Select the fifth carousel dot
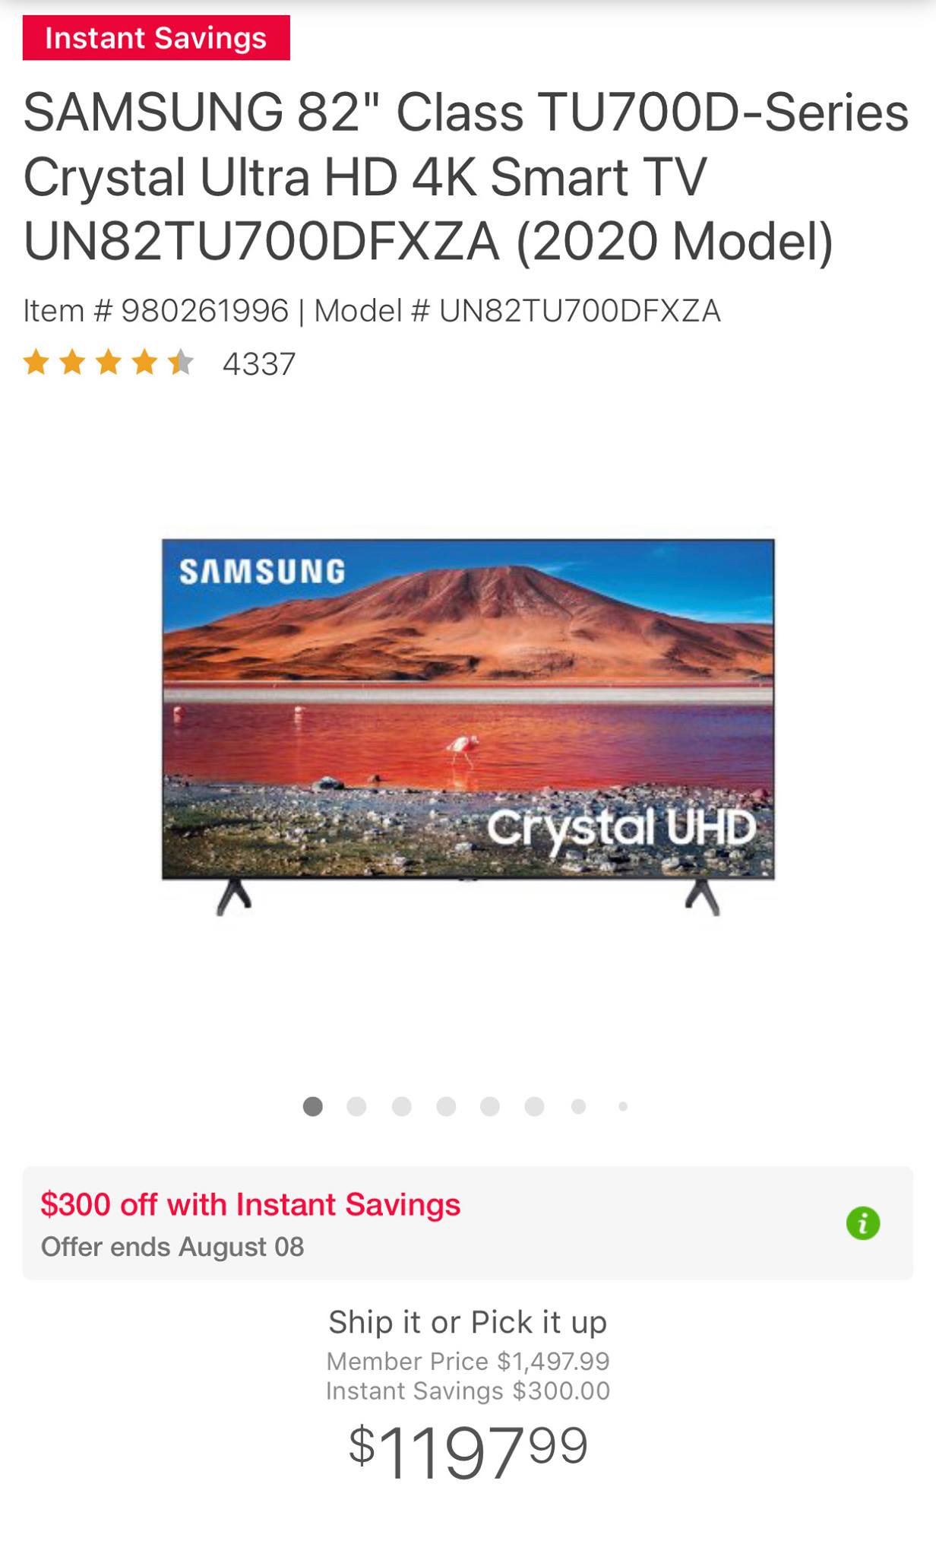Screen dimensions: 936x1557 tap(490, 1106)
